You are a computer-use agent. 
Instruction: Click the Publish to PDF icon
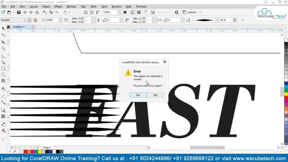(x=98, y=12)
